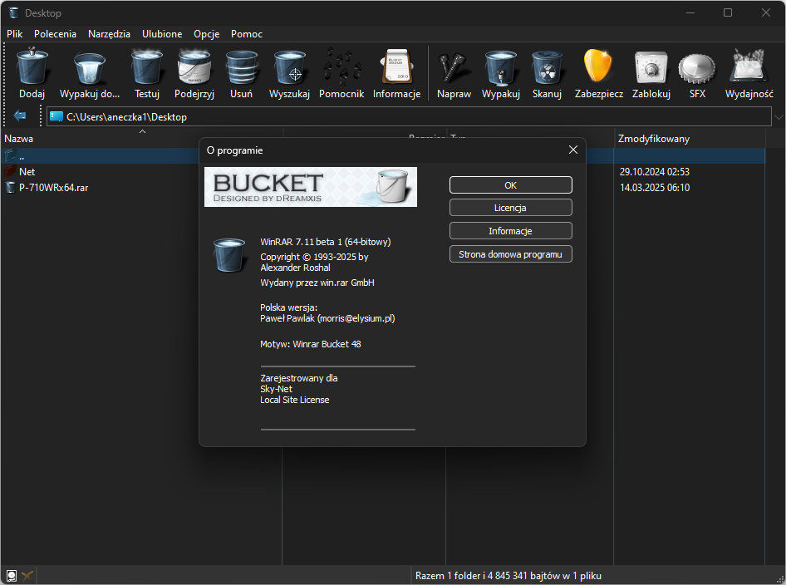Open the Narzędzia menu

(109, 33)
